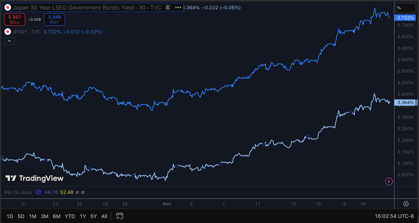Open the three-dots more menu in symbol title
419x223 pixels.
tap(178, 7)
